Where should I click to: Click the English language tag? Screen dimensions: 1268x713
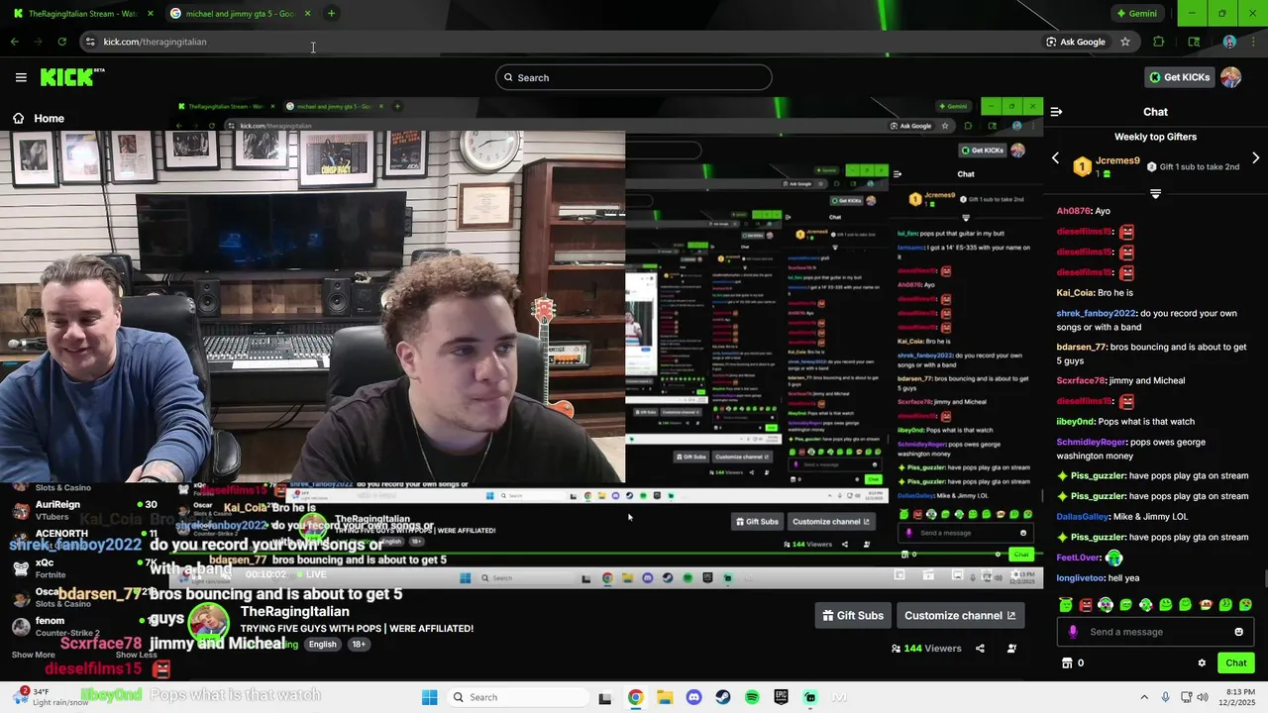pyautogui.click(x=322, y=644)
